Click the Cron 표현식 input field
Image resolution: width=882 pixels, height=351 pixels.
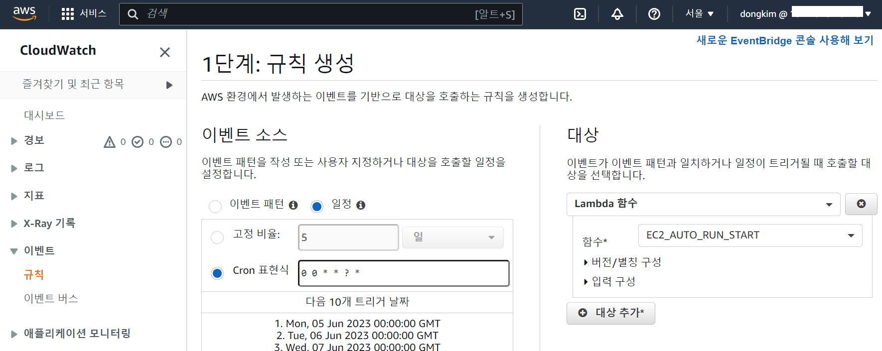(404, 273)
